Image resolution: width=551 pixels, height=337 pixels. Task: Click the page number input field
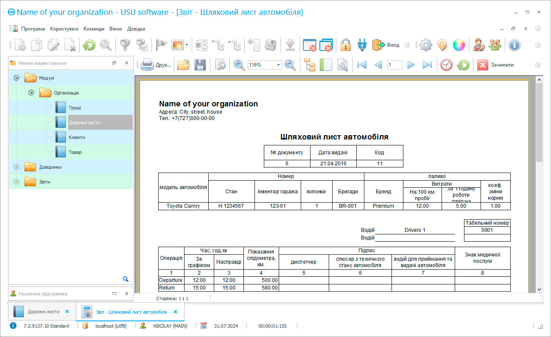pyautogui.click(x=394, y=65)
